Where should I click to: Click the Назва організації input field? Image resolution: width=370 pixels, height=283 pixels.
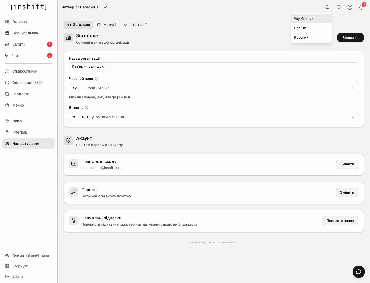coord(214,66)
